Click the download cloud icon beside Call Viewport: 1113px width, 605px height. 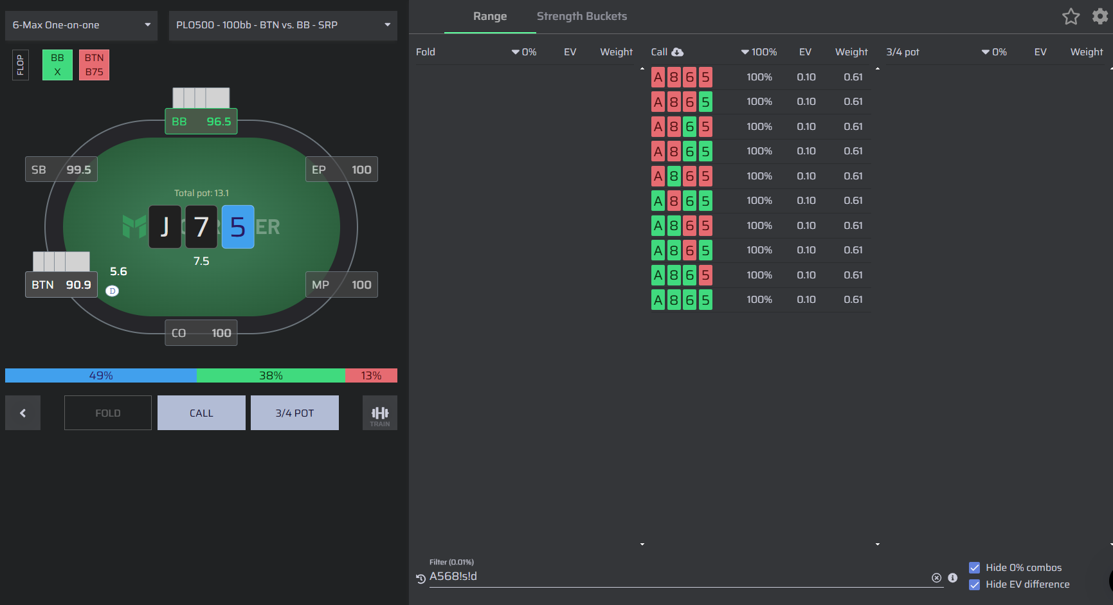(678, 52)
